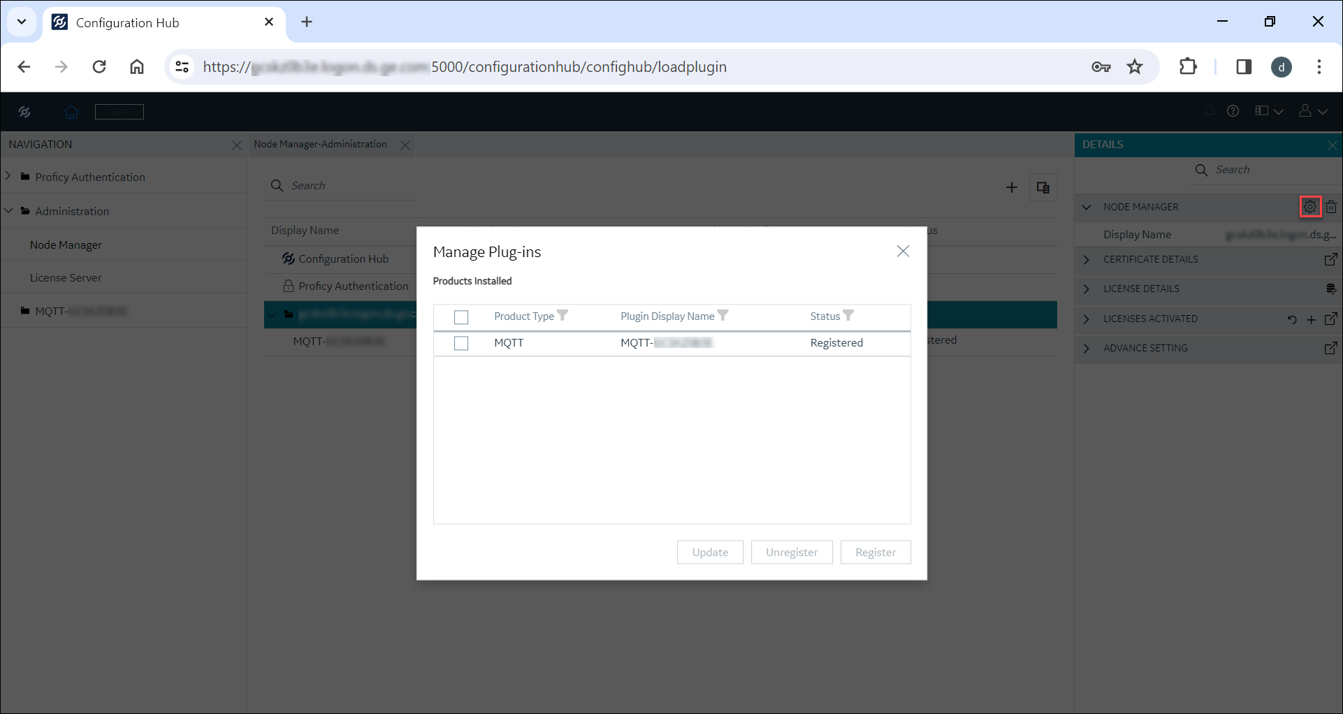Filter by Status column
Viewport: 1343px width, 714px height.
[848, 316]
